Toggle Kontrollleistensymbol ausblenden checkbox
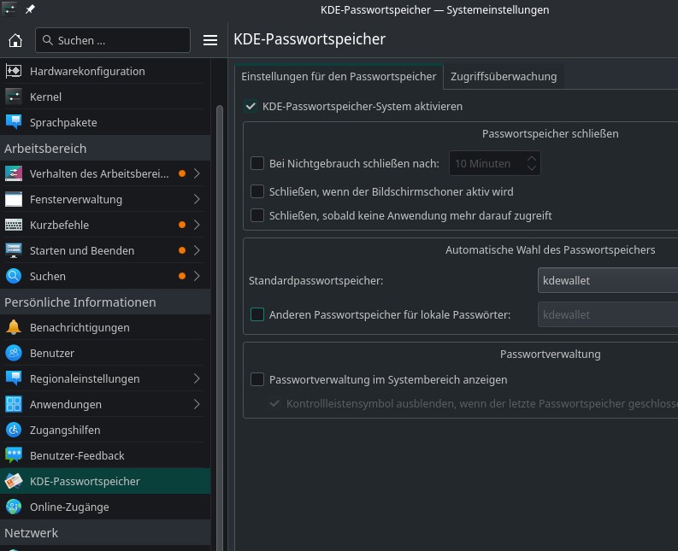Image resolution: width=678 pixels, height=551 pixels. click(274, 403)
